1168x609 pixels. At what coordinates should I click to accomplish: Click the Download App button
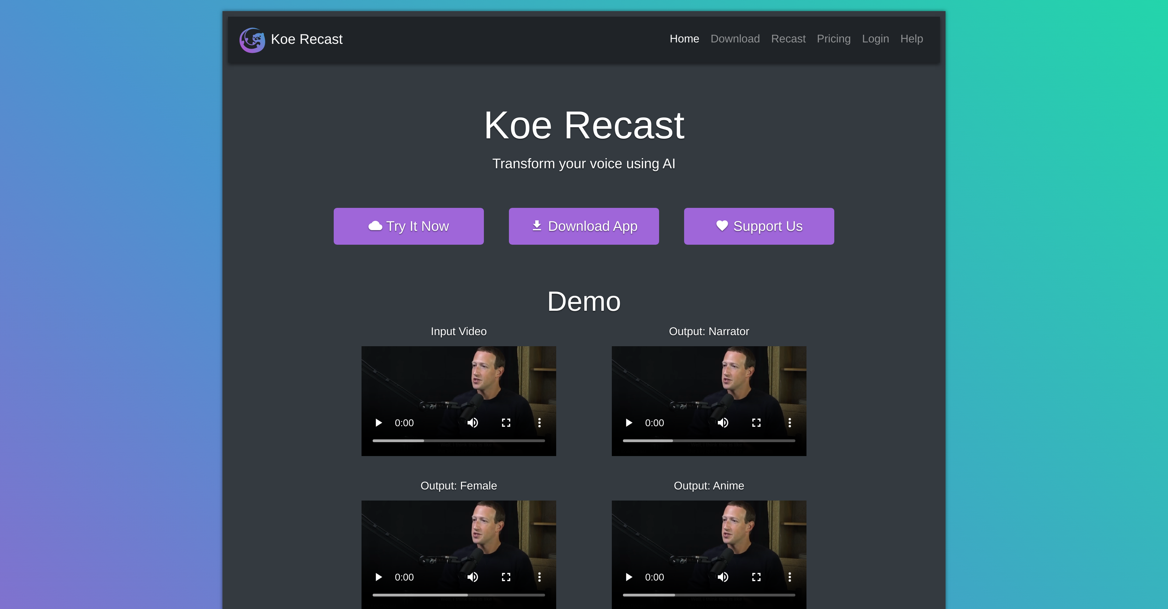tap(584, 226)
